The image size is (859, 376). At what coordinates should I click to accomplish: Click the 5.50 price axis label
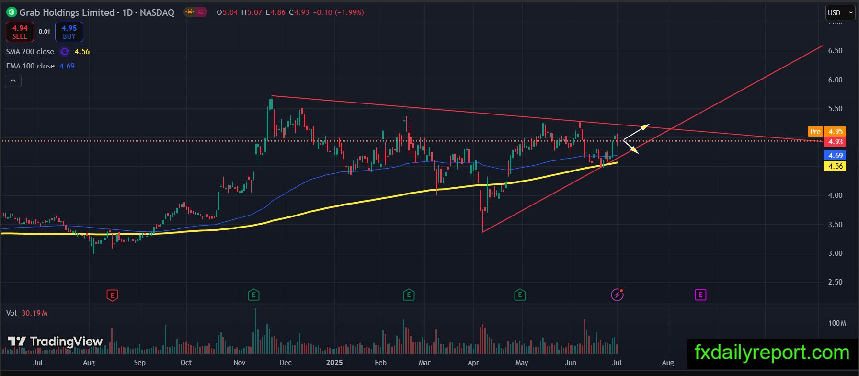(835, 109)
